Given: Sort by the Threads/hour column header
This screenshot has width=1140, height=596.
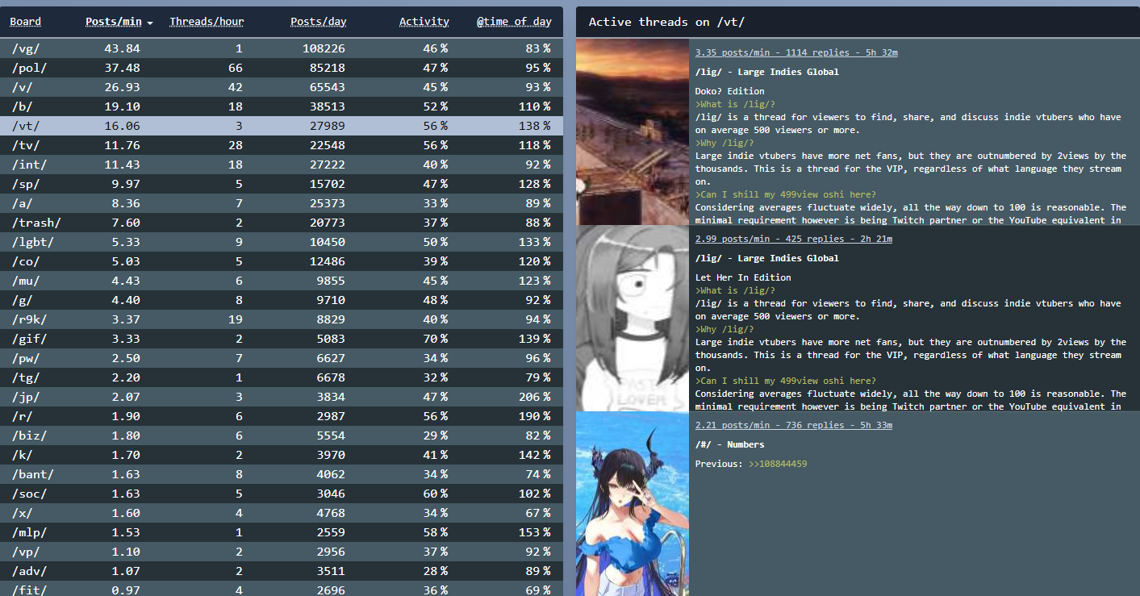Looking at the screenshot, I should click(x=207, y=22).
